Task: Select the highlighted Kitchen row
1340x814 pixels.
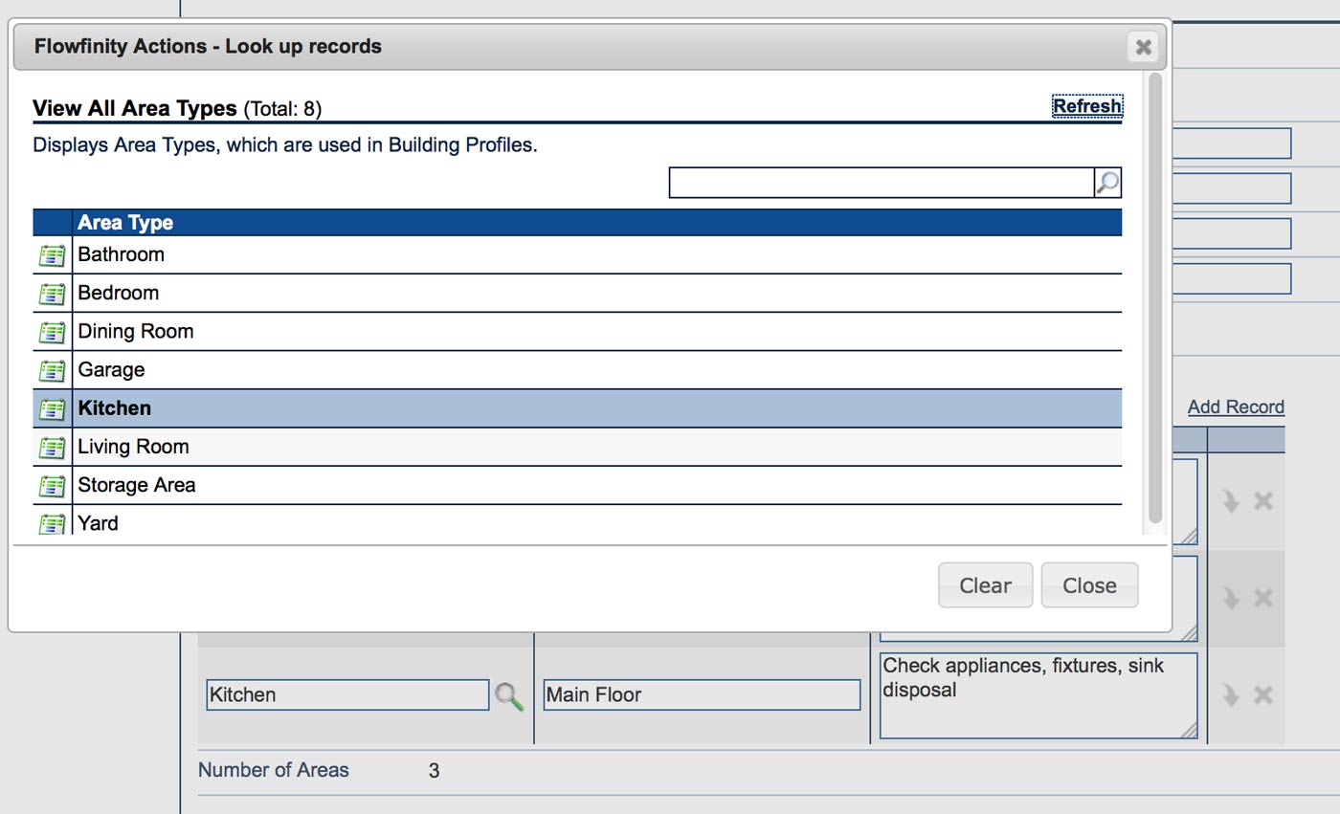Action: click(x=577, y=408)
